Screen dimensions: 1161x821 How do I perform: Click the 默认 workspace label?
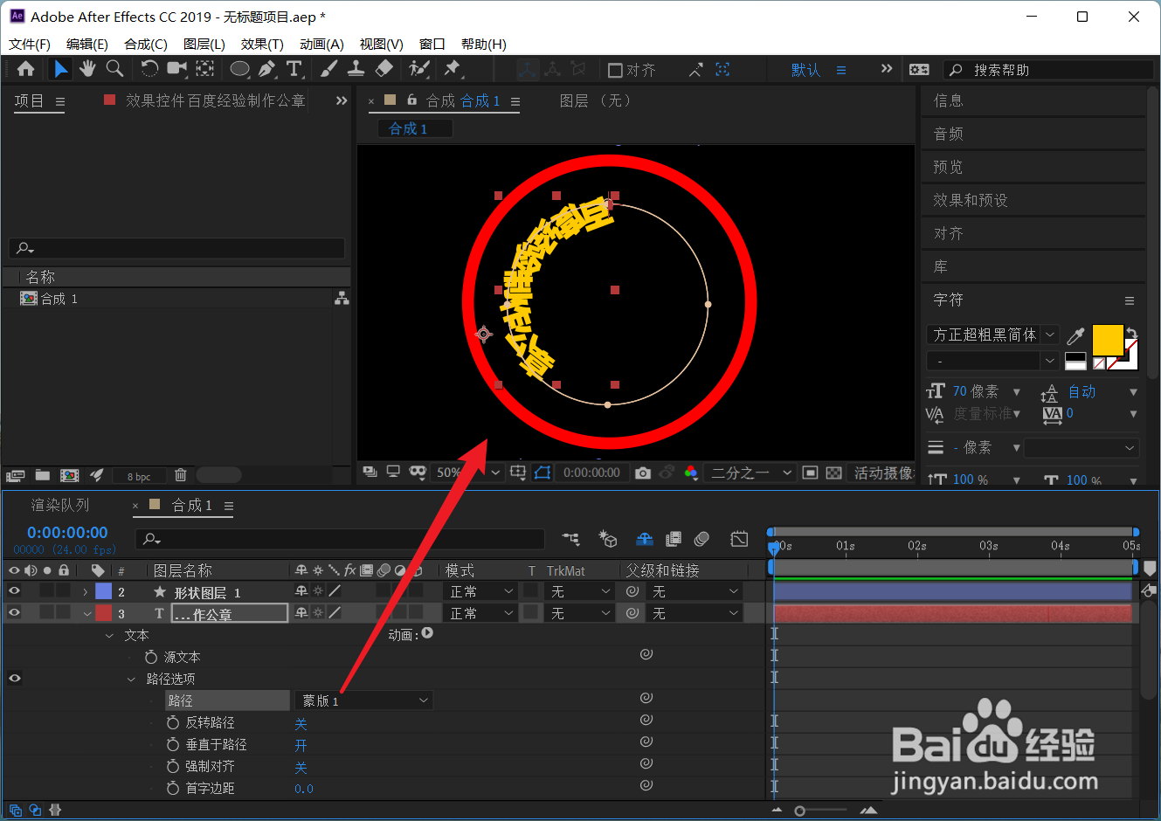[805, 70]
